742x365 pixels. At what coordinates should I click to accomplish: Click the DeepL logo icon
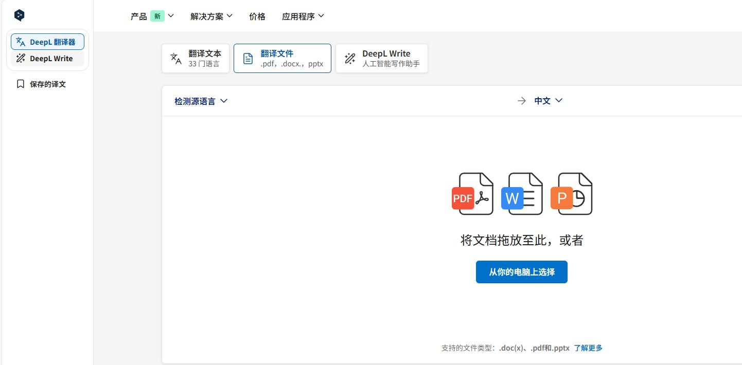20,15
